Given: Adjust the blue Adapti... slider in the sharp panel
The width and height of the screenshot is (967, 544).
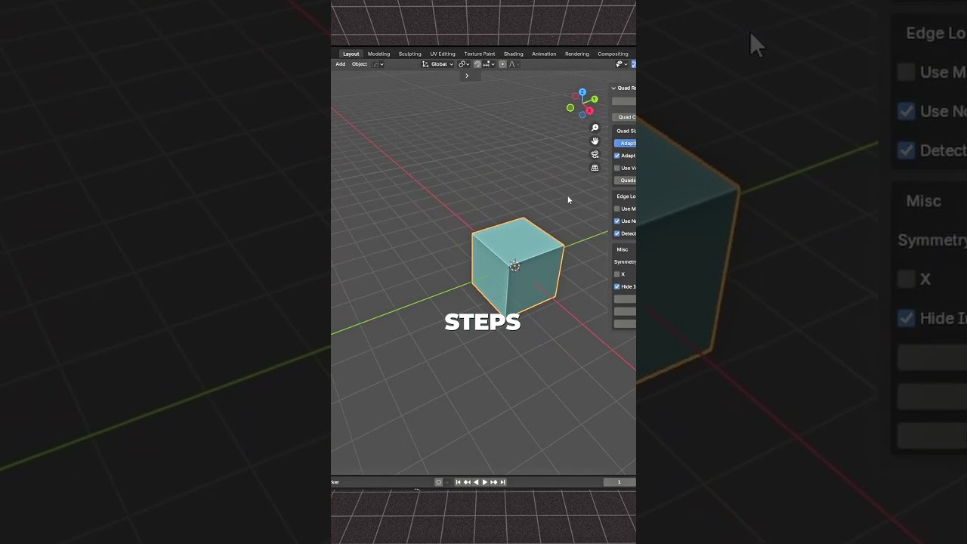Looking at the screenshot, I should pos(625,143).
